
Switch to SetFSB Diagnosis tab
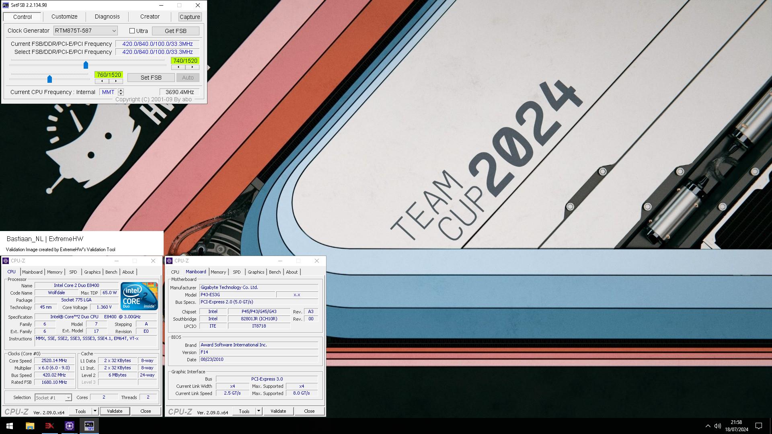(x=107, y=16)
